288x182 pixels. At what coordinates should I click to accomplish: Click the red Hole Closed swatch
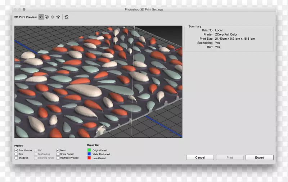[89, 158]
